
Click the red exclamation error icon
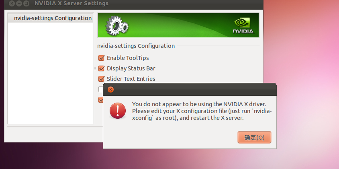click(x=118, y=111)
